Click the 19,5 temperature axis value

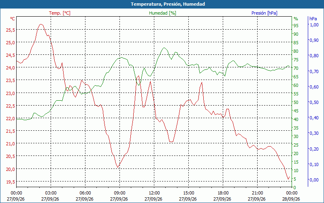pyautogui.click(x=11, y=182)
